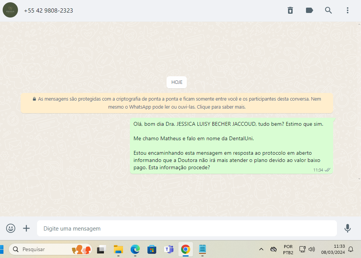
Task: Open network status tray icon
Action: [302, 249]
